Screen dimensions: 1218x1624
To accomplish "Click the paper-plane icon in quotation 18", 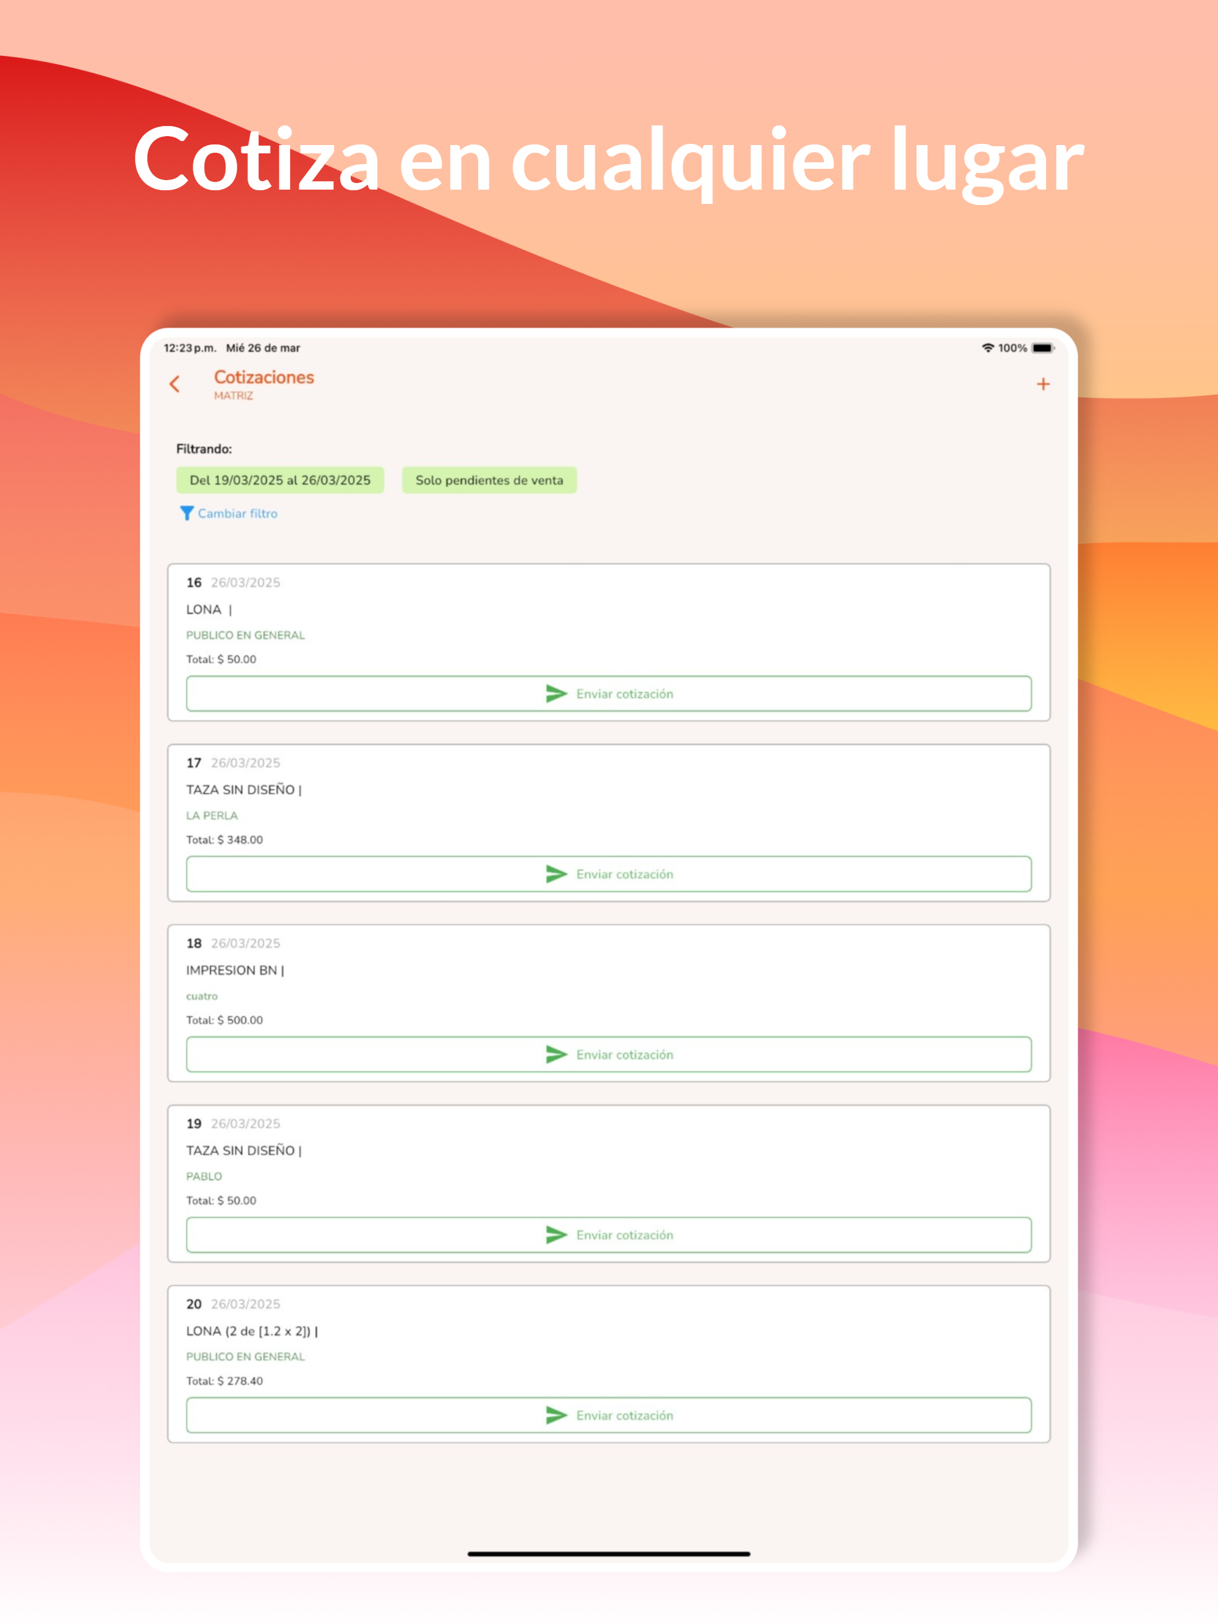I will [556, 1055].
